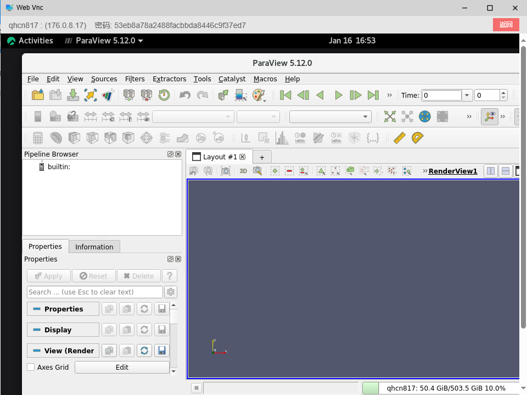
Task: Switch to the Information tab
Action: point(94,247)
